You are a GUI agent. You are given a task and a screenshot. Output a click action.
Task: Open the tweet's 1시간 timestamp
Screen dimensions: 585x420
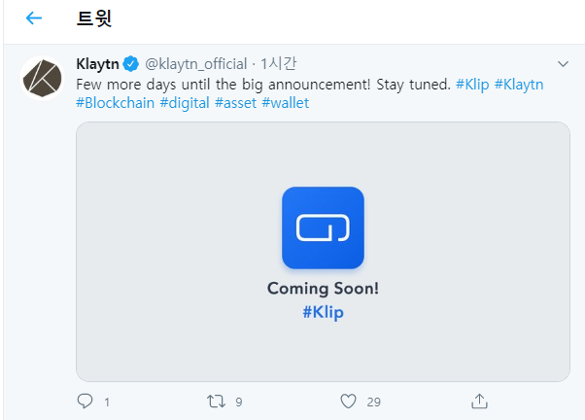[x=278, y=64]
